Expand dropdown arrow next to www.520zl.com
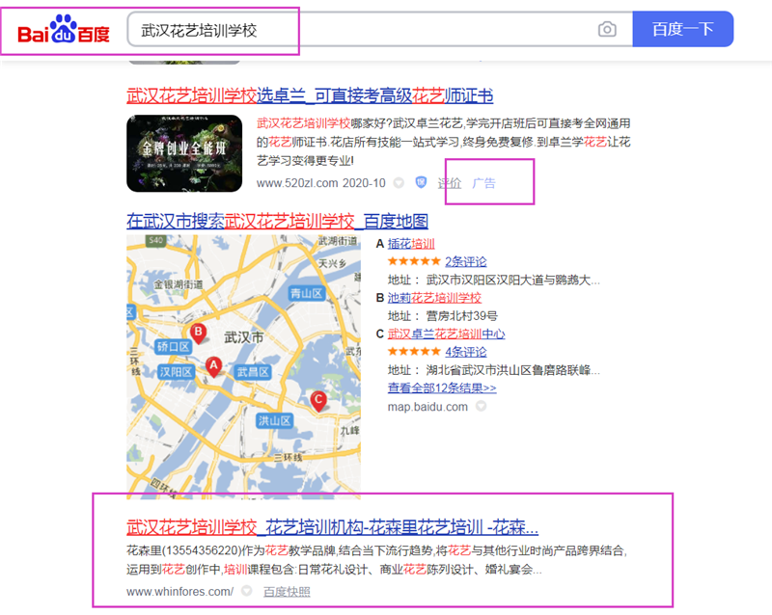The image size is (772, 615). [x=399, y=183]
